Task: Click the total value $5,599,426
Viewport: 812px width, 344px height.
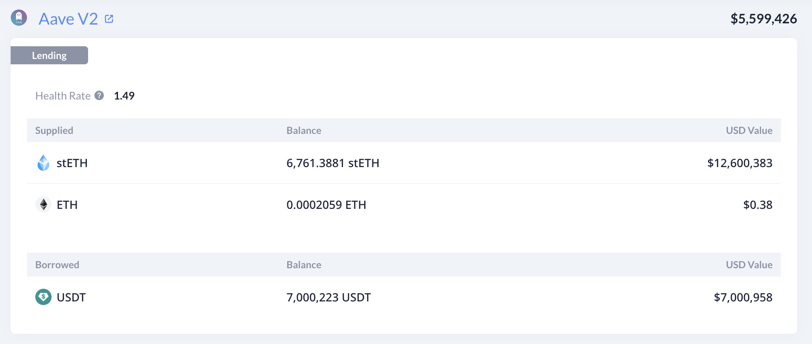Action: pyautogui.click(x=764, y=19)
